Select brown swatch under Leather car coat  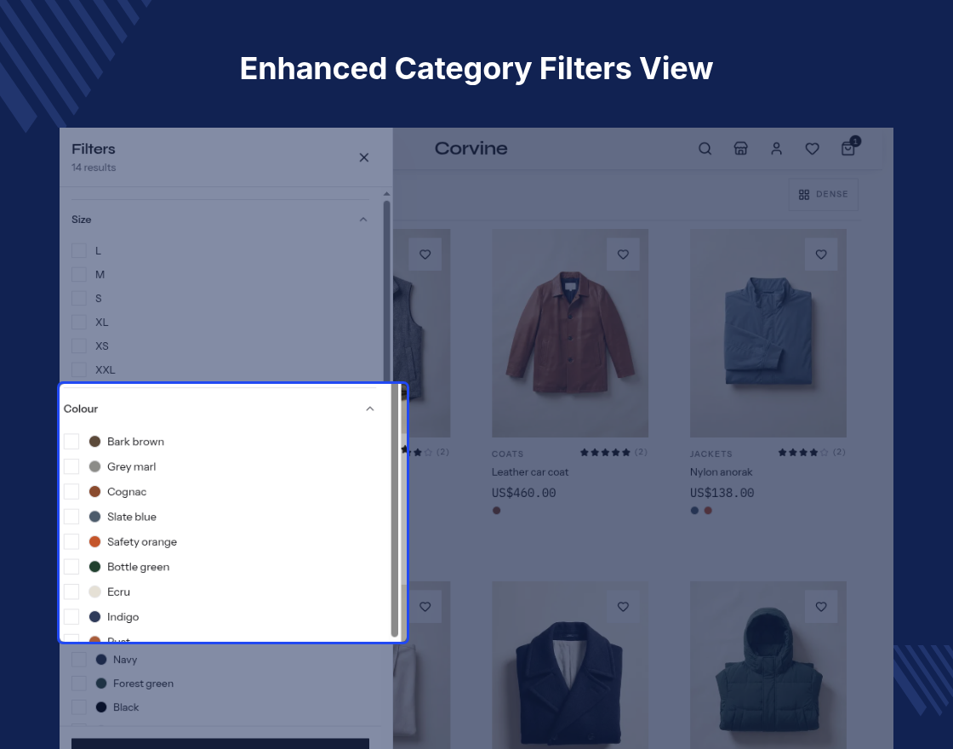click(x=497, y=511)
